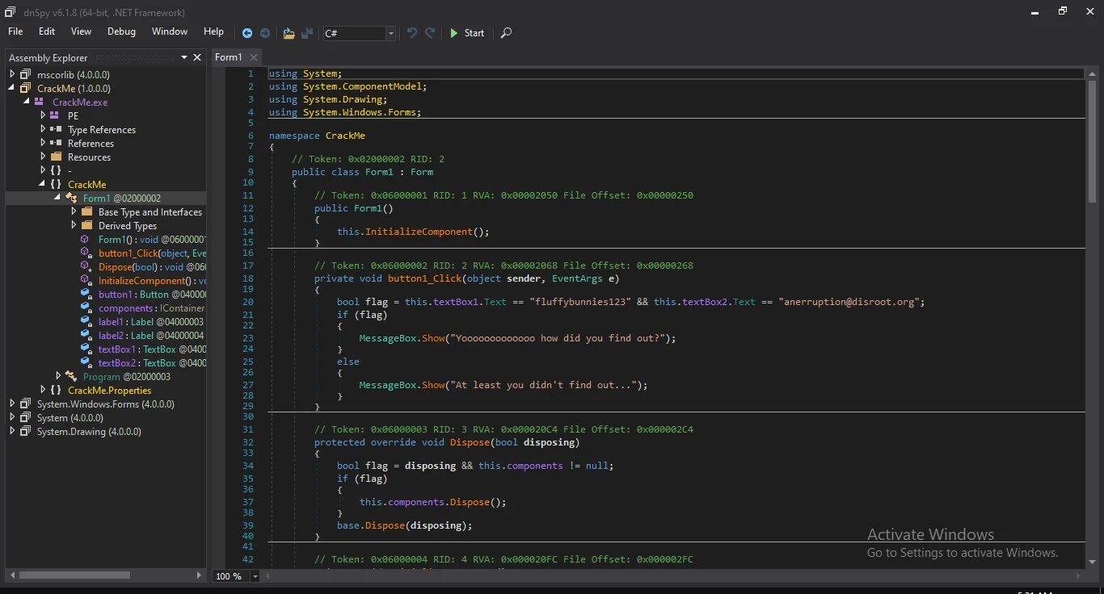The width and height of the screenshot is (1104, 594).
Task: Expand System.Windows.Forms assembly node
Action: 12,404
